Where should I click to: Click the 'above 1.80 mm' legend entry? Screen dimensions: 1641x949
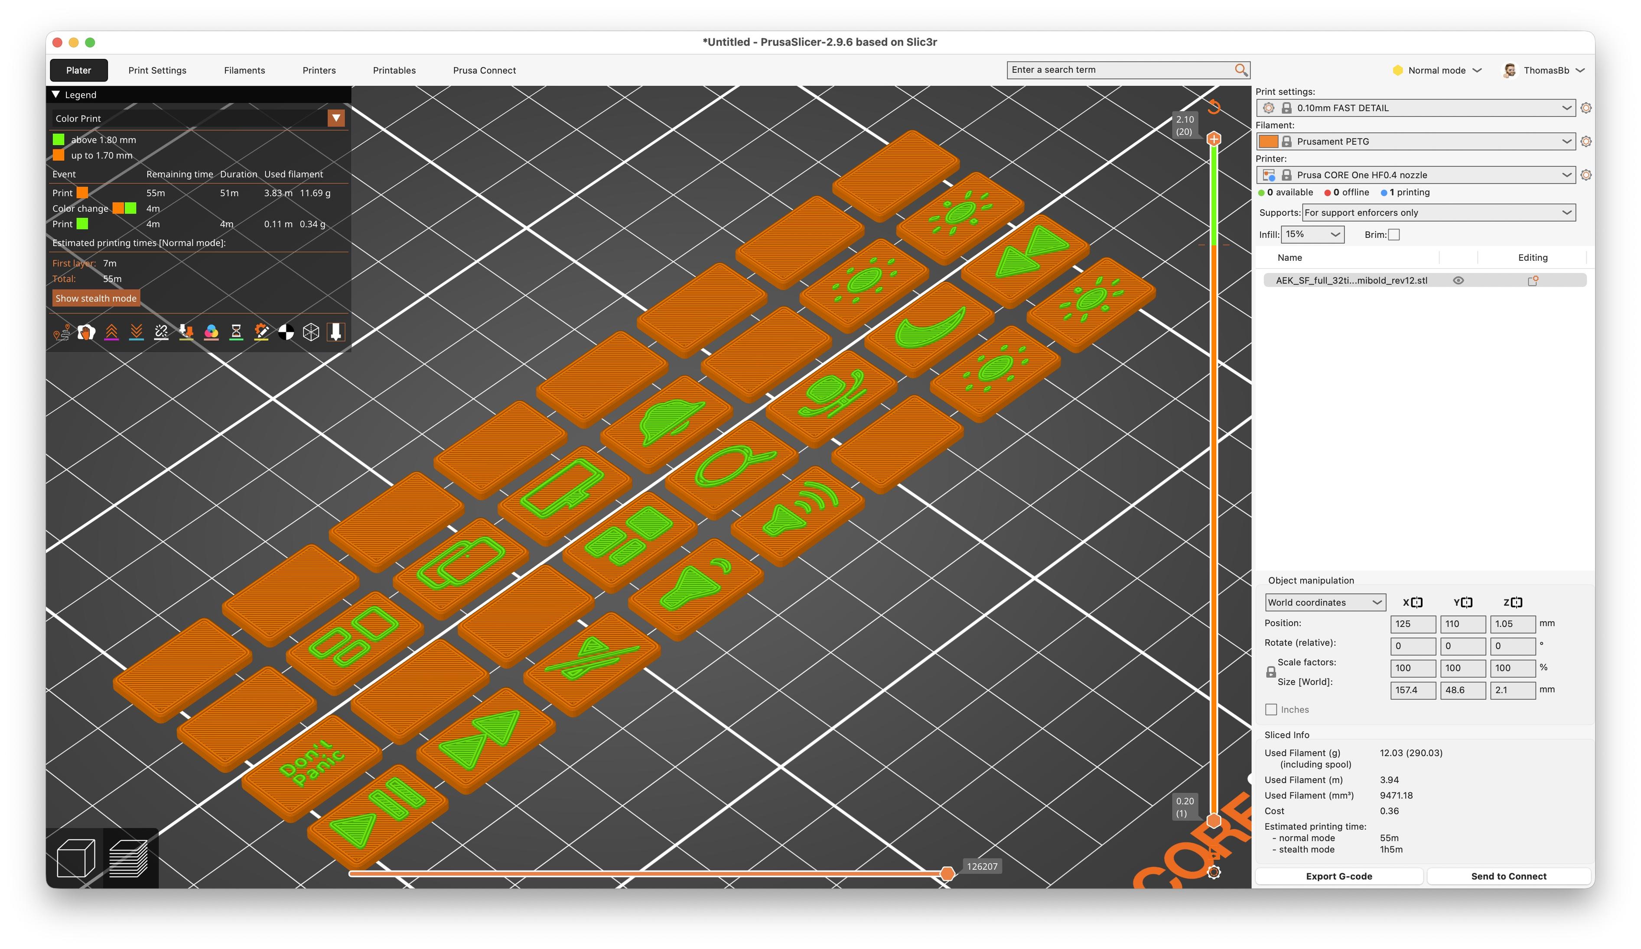94,139
